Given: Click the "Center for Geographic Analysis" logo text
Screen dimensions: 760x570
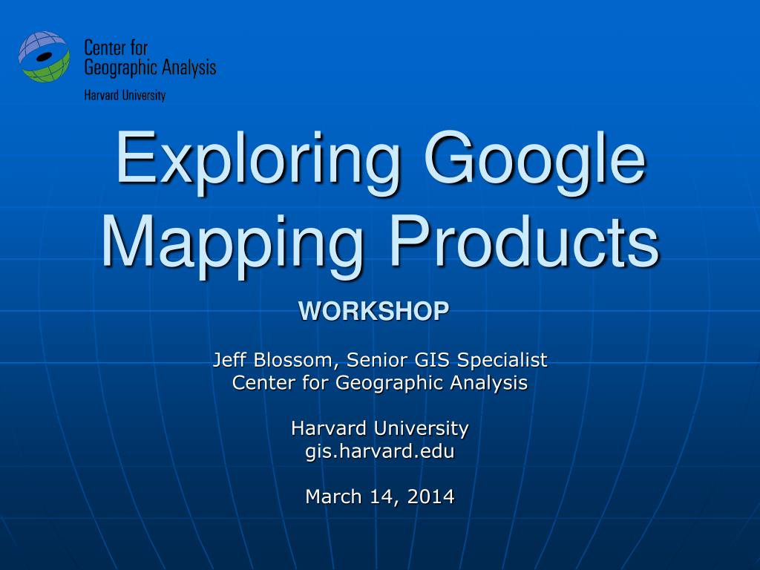Looking at the screenshot, I should (x=150, y=58).
